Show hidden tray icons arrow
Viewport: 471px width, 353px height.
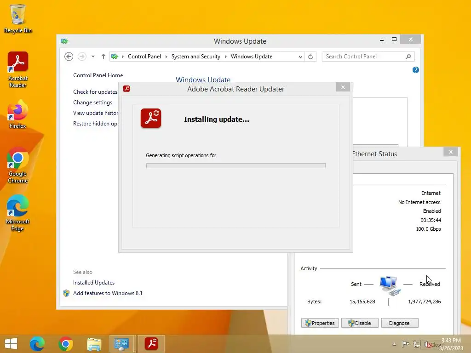[x=394, y=344]
